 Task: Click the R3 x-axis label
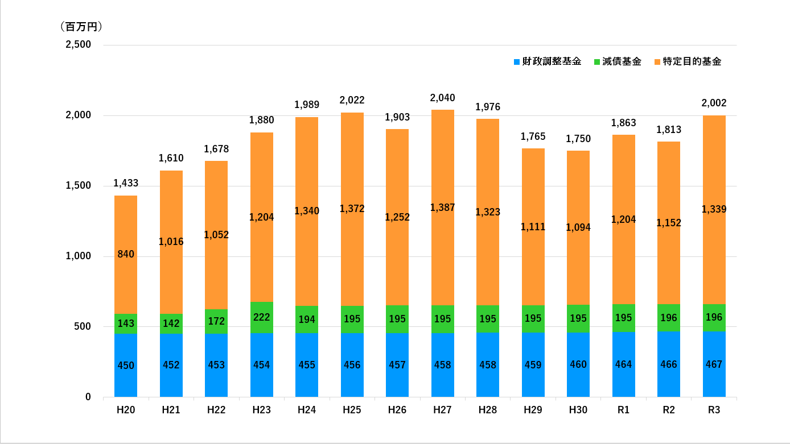(x=714, y=410)
